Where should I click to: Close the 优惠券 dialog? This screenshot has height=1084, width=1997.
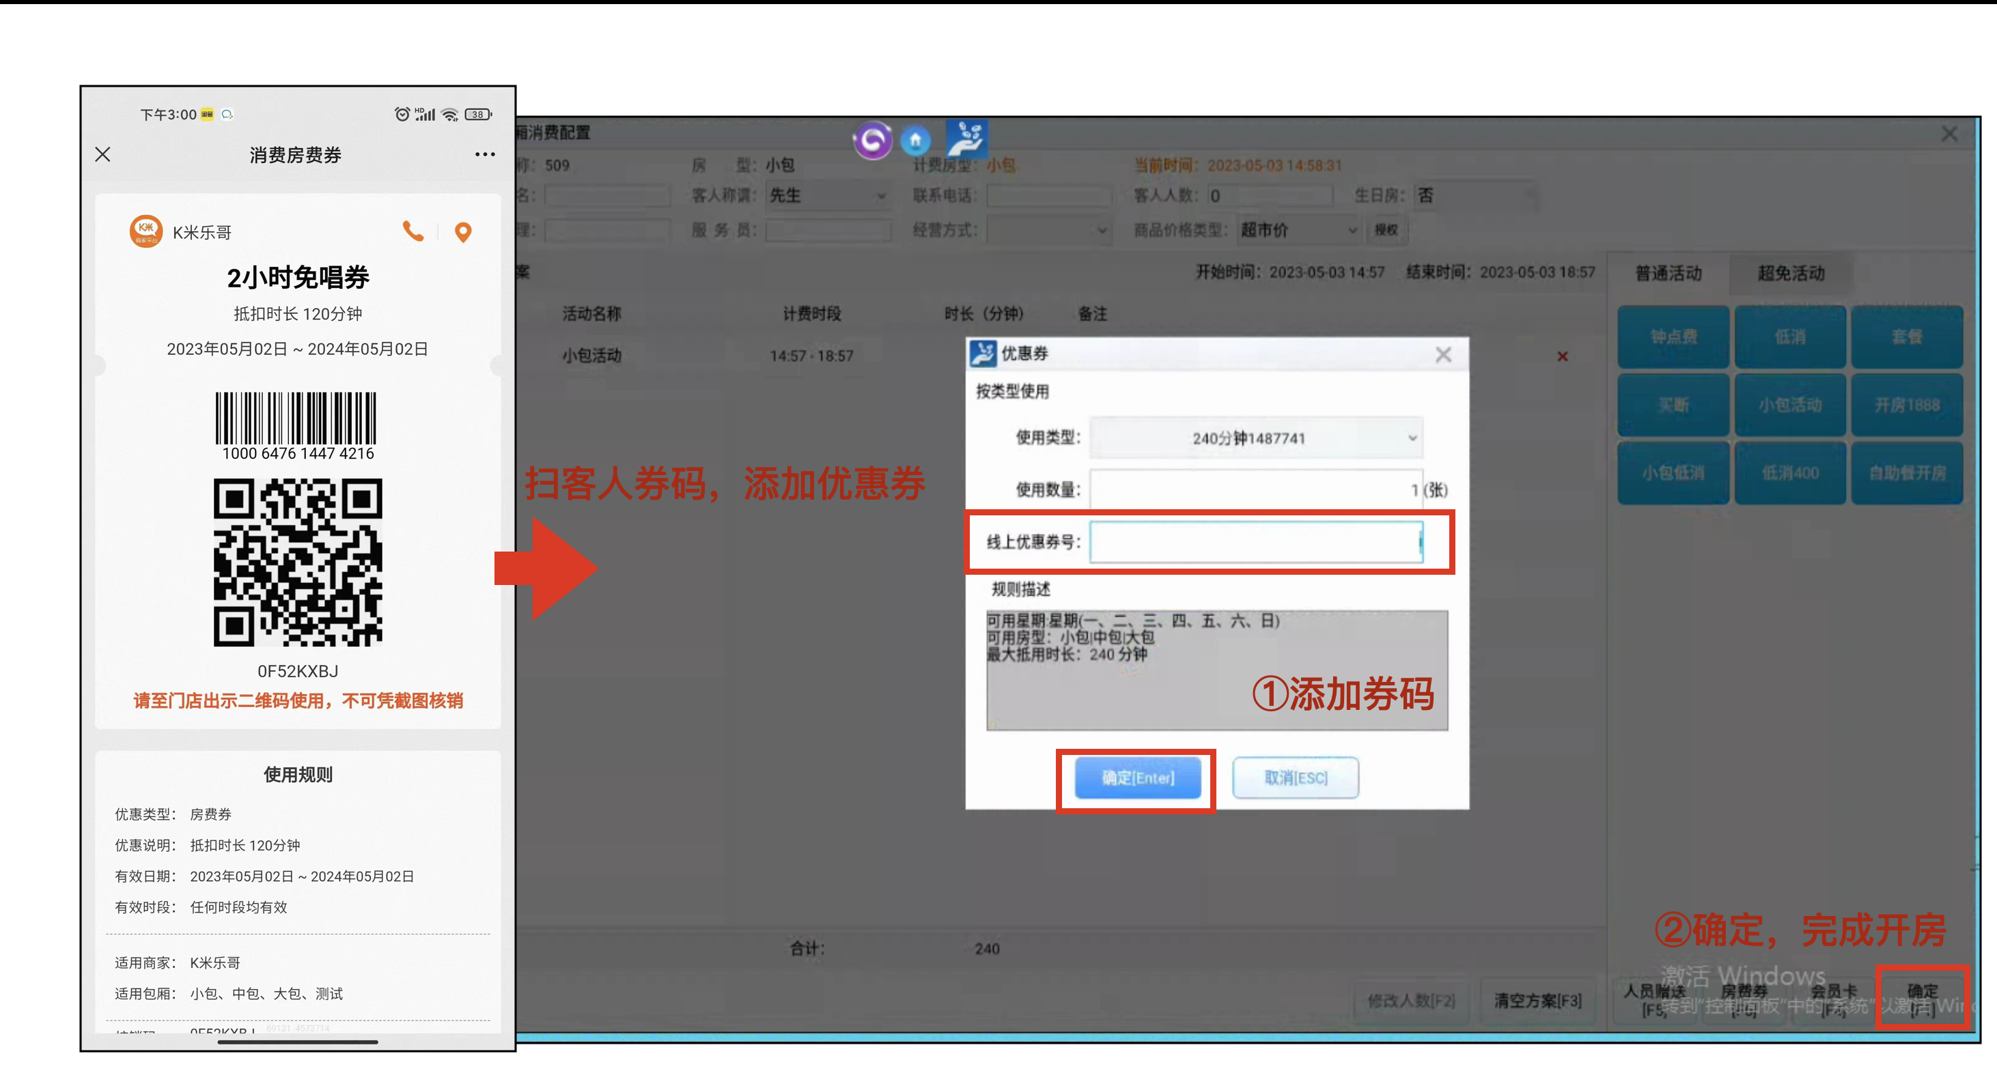[1442, 354]
